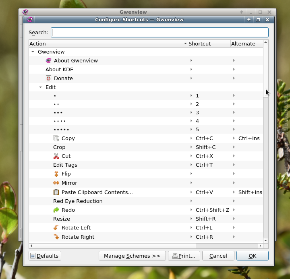Click the Rotate Right icon
Screen dimensions: 290x279
[56, 237]
